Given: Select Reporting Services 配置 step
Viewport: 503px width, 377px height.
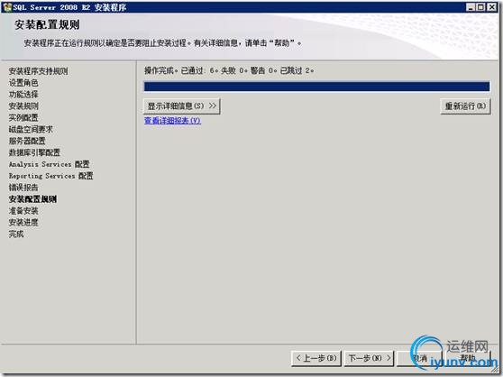Looking at the screenshot, I should pyautogui.click(x=51, y=176).
